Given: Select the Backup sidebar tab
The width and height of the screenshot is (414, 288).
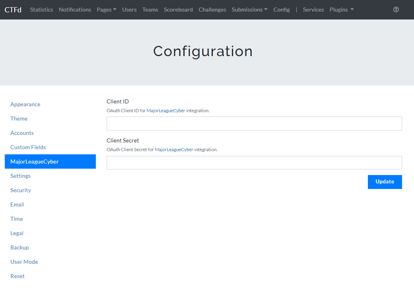Looking at the screenshot, I should pyautogui.click(x=19, y=247).
